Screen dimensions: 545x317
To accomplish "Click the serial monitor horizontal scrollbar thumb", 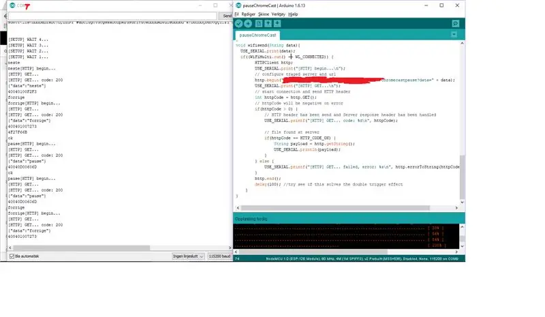I will click(x=81, y=247).
